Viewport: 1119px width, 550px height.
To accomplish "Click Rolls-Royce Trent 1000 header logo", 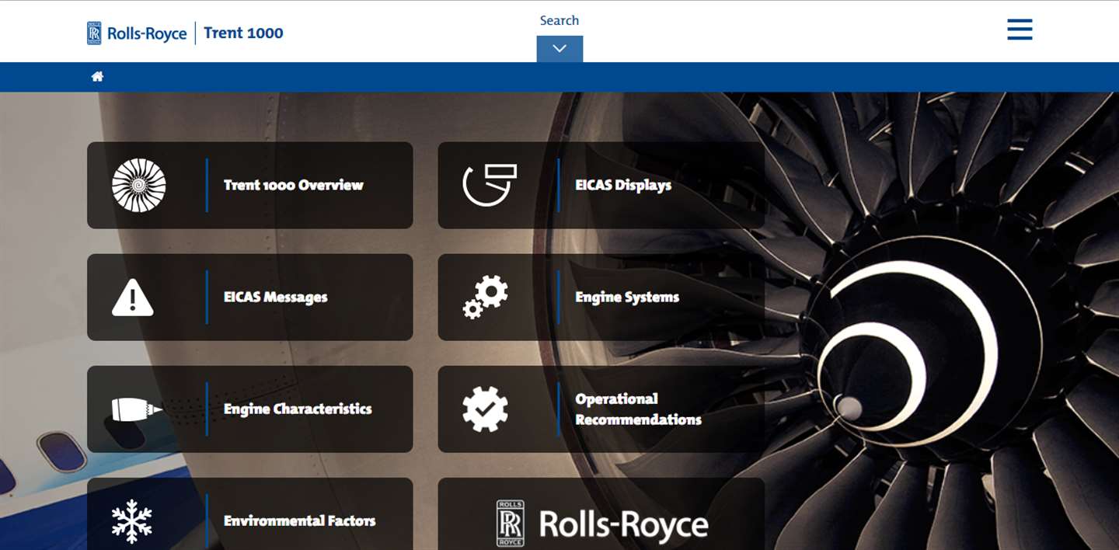I will click(x=185, y=33).
